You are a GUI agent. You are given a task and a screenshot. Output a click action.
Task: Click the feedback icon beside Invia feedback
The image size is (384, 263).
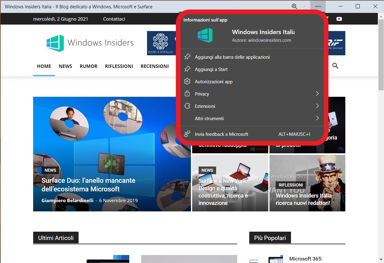(187, 134)
